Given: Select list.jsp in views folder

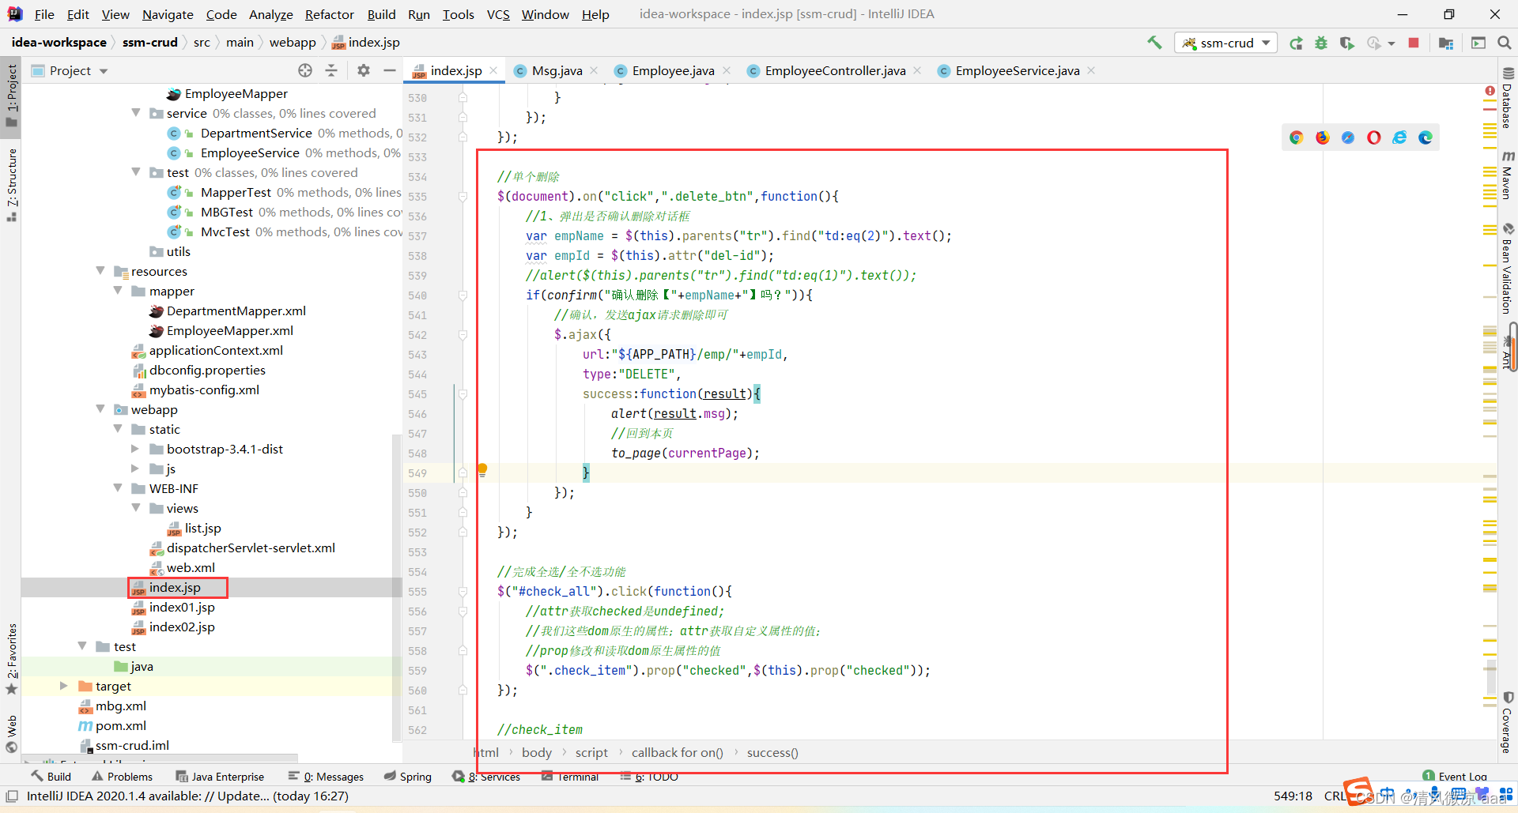Looking at the screenshot, I should pyautogui.click(x=202, y=528).
